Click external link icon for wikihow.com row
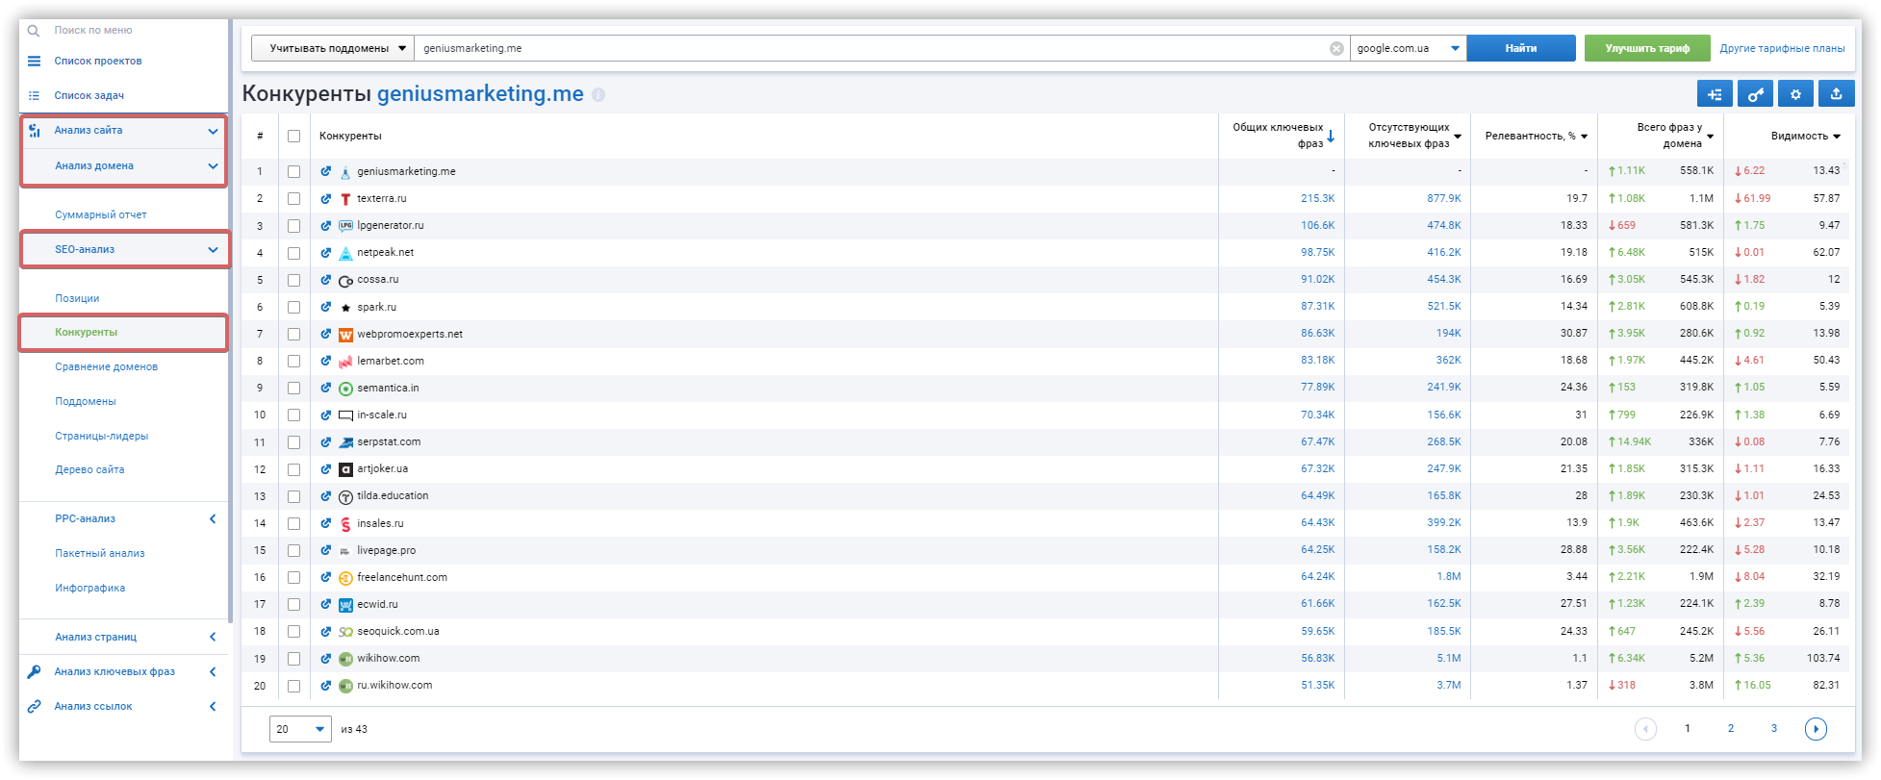 point(326,658)
